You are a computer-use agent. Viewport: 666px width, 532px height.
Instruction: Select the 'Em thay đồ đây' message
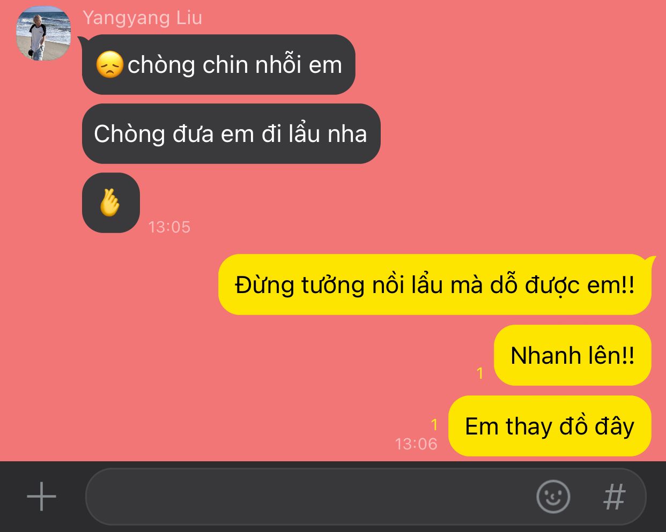tap(550, 426)
